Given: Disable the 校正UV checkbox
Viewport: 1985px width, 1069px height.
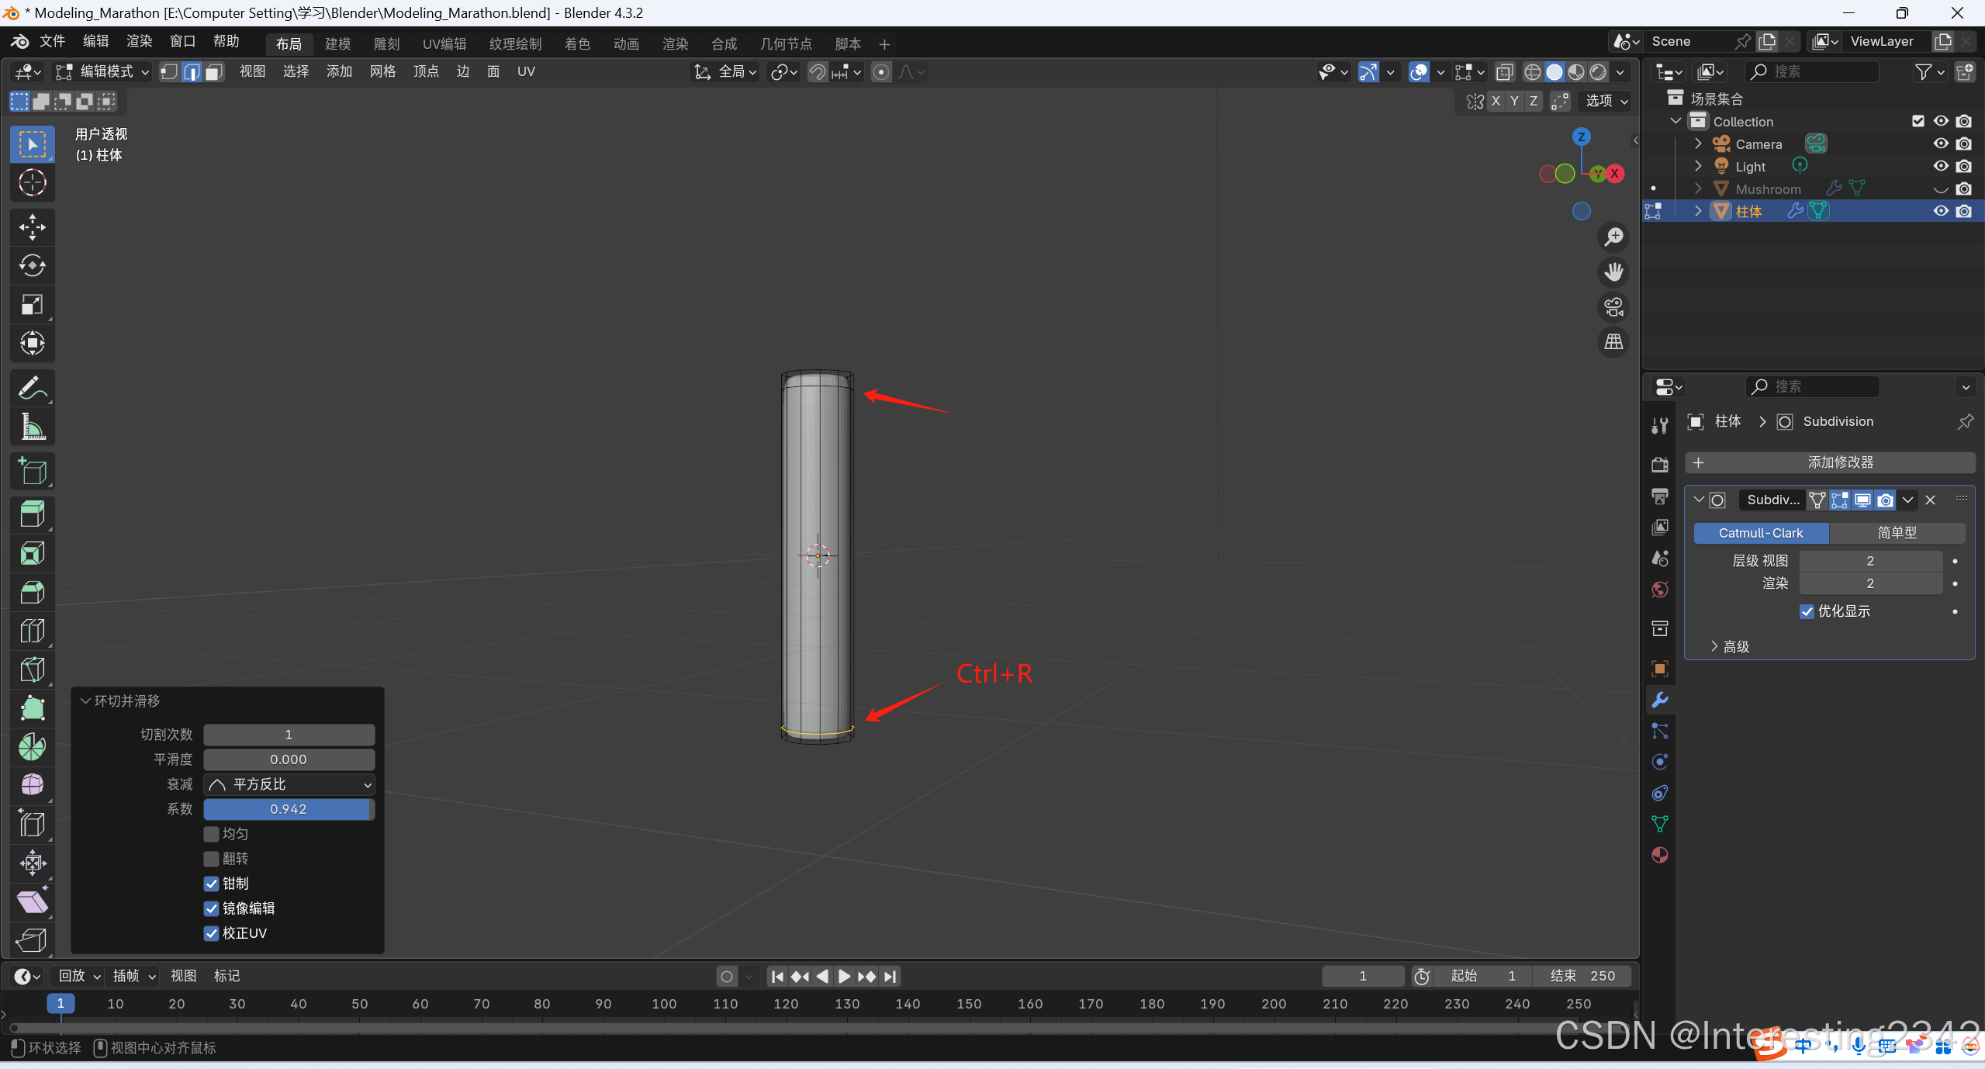Looking at the screenshot, I should coord(211,933).
